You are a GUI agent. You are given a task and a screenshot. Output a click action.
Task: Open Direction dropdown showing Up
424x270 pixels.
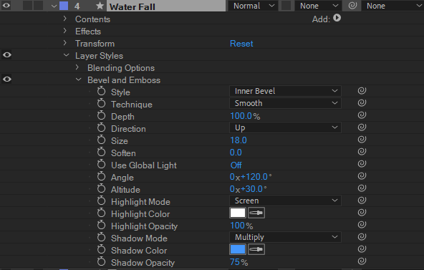click(285, 127)
